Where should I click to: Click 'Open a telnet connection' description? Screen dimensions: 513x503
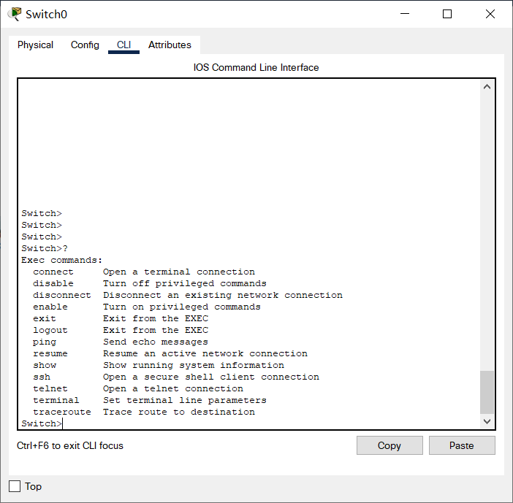tap(173, 388)
